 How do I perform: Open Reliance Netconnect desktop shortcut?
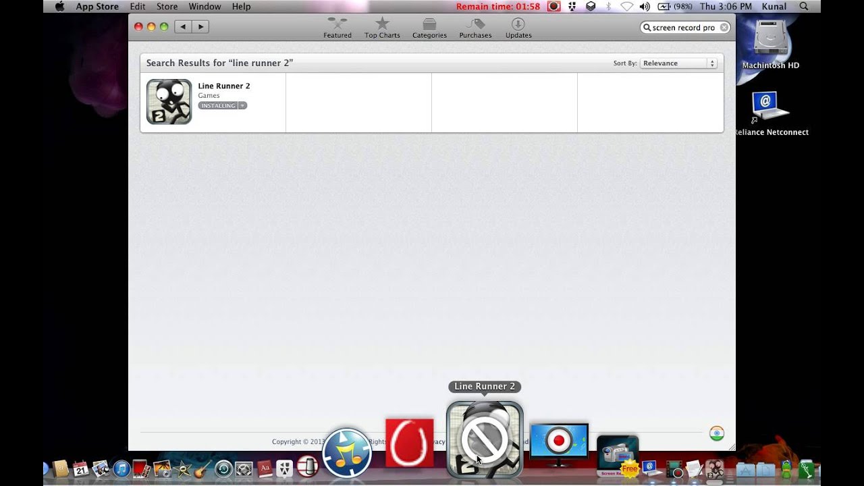click(x=770, y=113)
